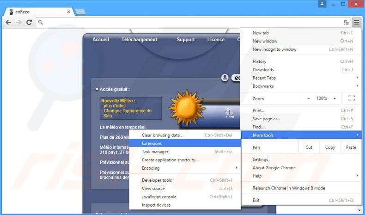
Task: Open Developer tools from submenu
Action: coord(185,180)
